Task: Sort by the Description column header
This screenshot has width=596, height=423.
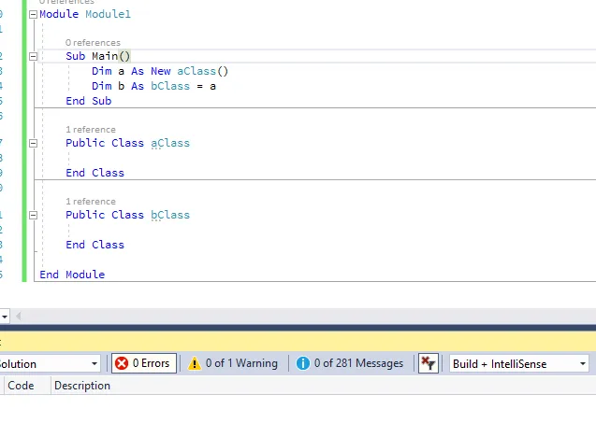Action: (82, 386)
